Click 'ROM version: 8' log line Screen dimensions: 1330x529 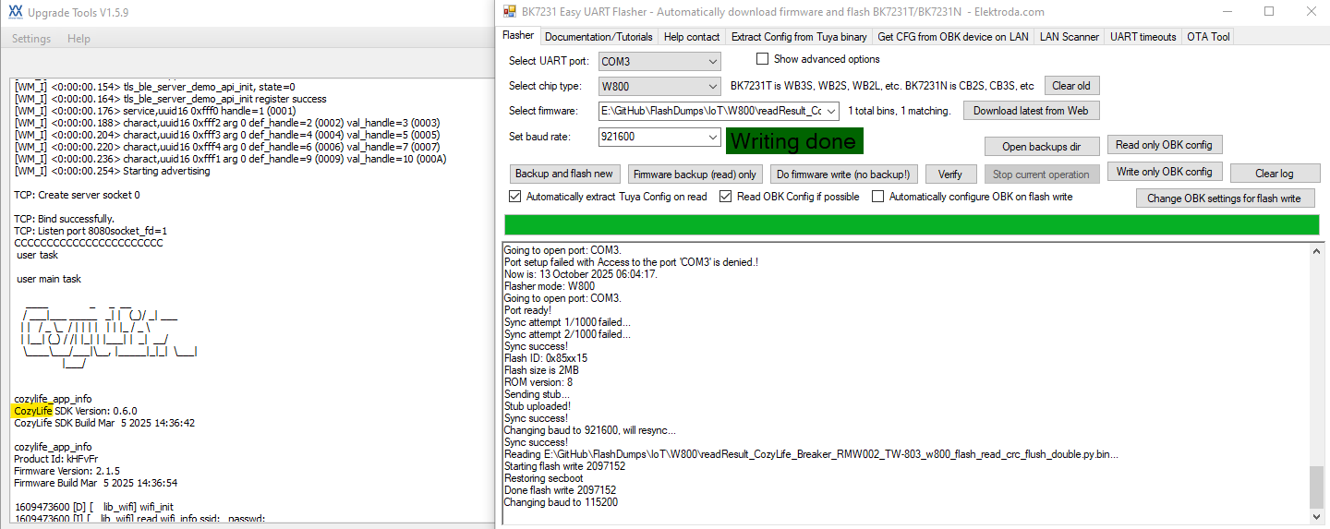538,382
